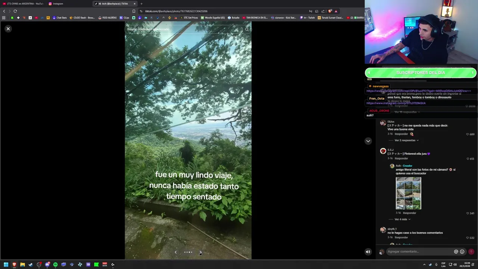Open the photo collage thumbnail in Avih's reply
Viewport: 478px width, 269px height.
[408, 194]
